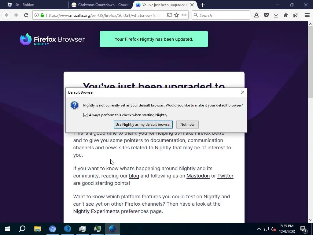Viewport: 313px width, 235px height.
Task: Save page to Pocket icon
Action: (x=266, y=15)
